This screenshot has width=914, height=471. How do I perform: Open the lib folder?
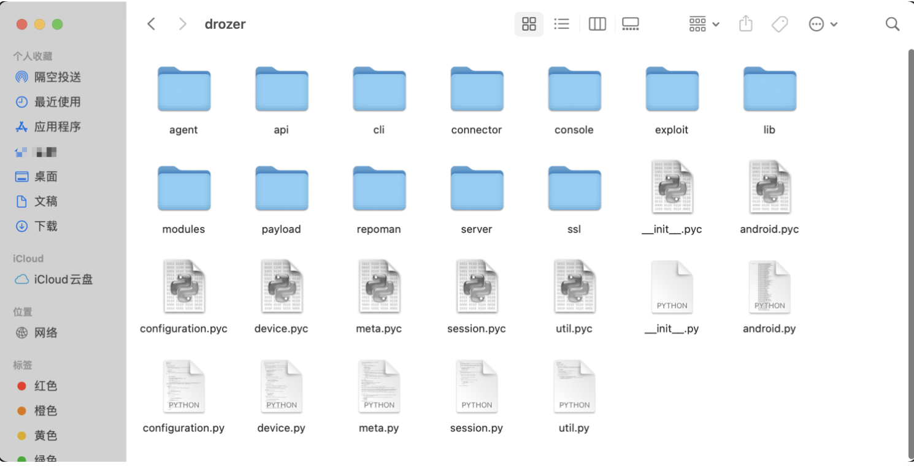pyautogui.click(x=769, y=90)
